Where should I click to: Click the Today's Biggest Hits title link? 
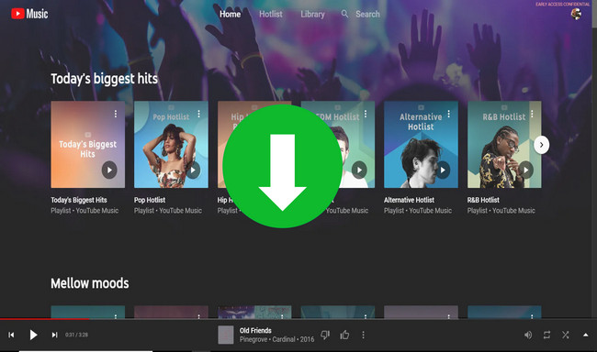79,200
